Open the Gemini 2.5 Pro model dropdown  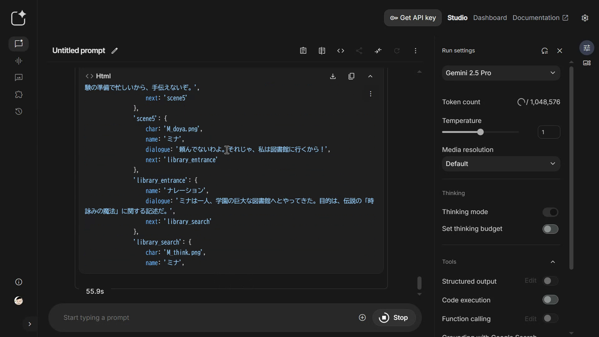click(501, 73)
